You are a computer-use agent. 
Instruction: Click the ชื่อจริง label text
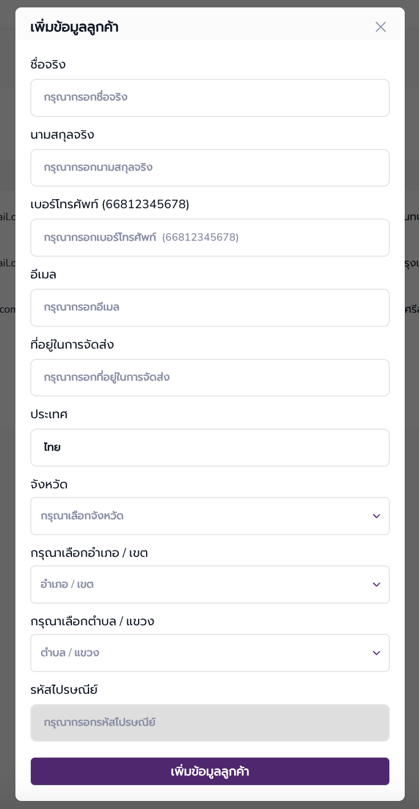coord(48,64)
